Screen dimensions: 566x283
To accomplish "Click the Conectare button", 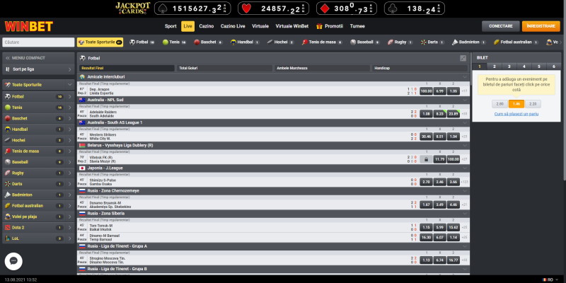I will (501, 26).
